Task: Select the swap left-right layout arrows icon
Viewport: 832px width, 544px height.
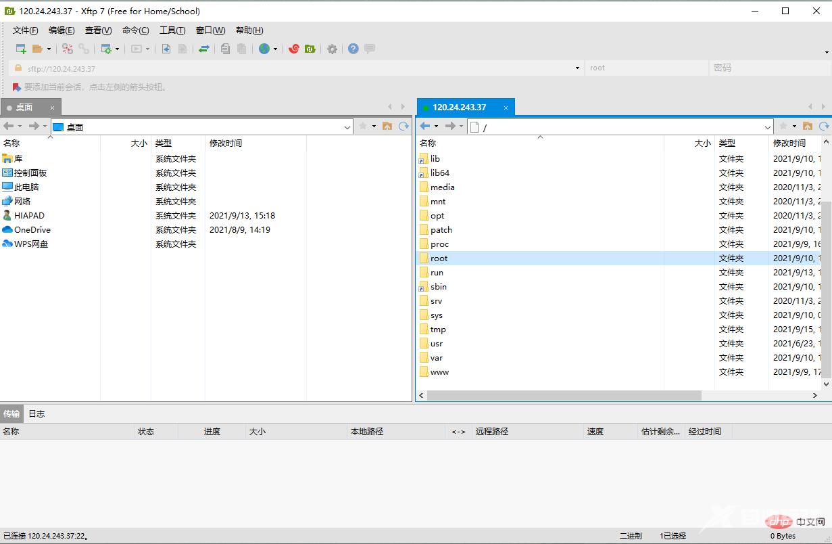Action: [203, 48]
